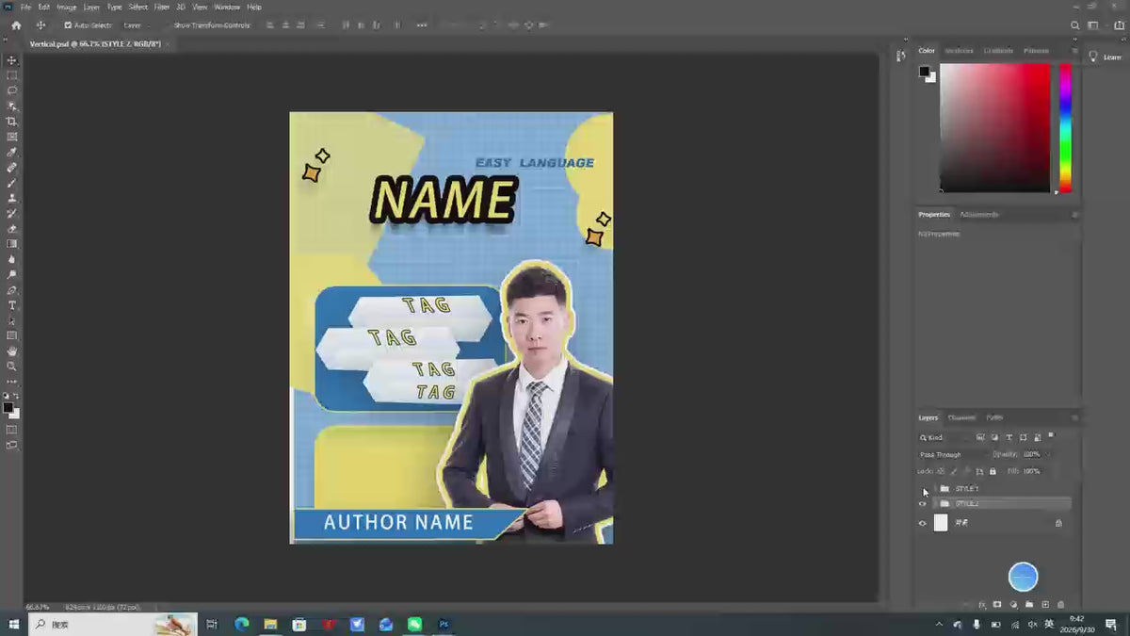Select the Hand tool
The height and width of the screenshot is (636, 1130).
click(x=11, y=351)
